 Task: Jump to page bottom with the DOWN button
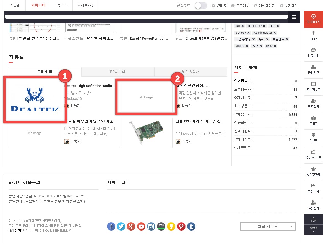(313, 230)
